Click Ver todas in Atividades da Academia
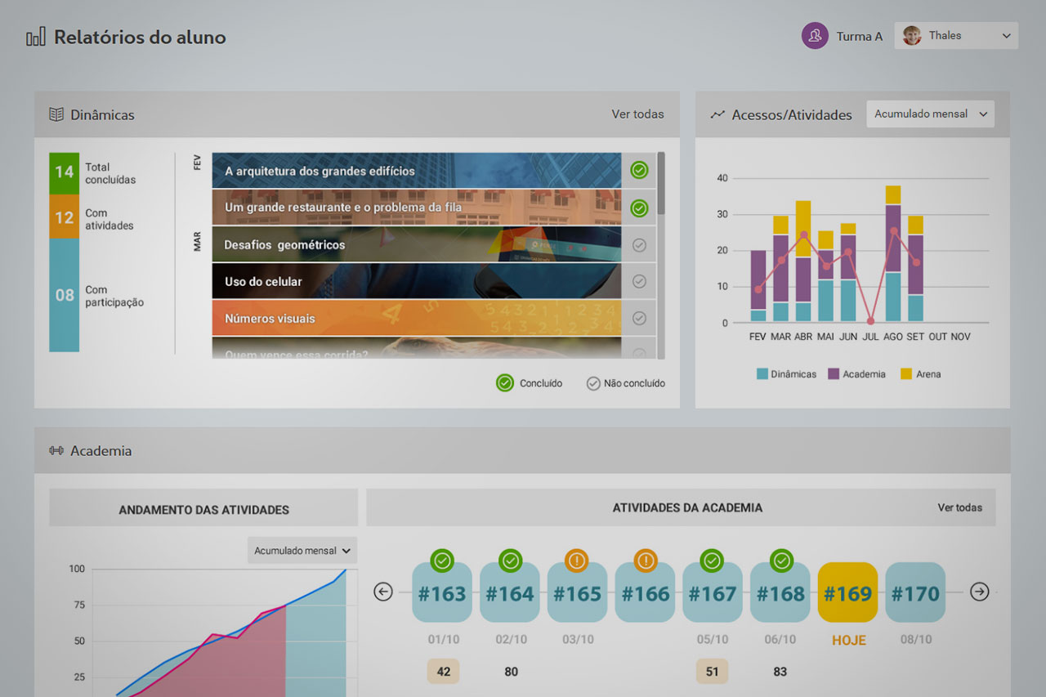The width and height of the screenshot is (1046, 697). [x=959, y=507]
